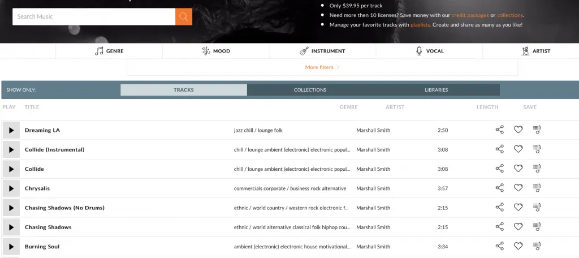The height and width of the screenshot is (258, 579).
Task: Click the orange search magnifier button
Action: click(184, 16)
